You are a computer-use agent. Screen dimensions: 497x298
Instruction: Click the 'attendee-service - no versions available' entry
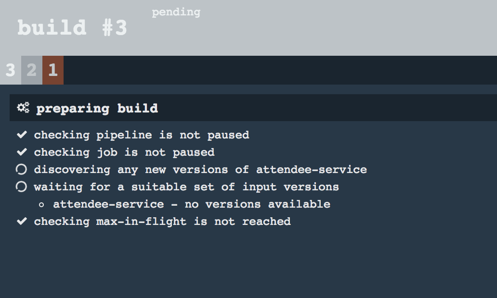point(193,204)
